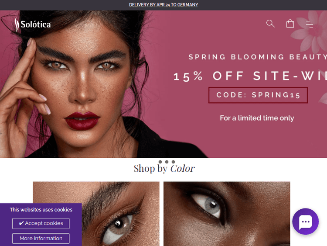The height and width of the screenshot is (246, 327).
Task: Open More information about cookies
Action: [x=41, y=238]
